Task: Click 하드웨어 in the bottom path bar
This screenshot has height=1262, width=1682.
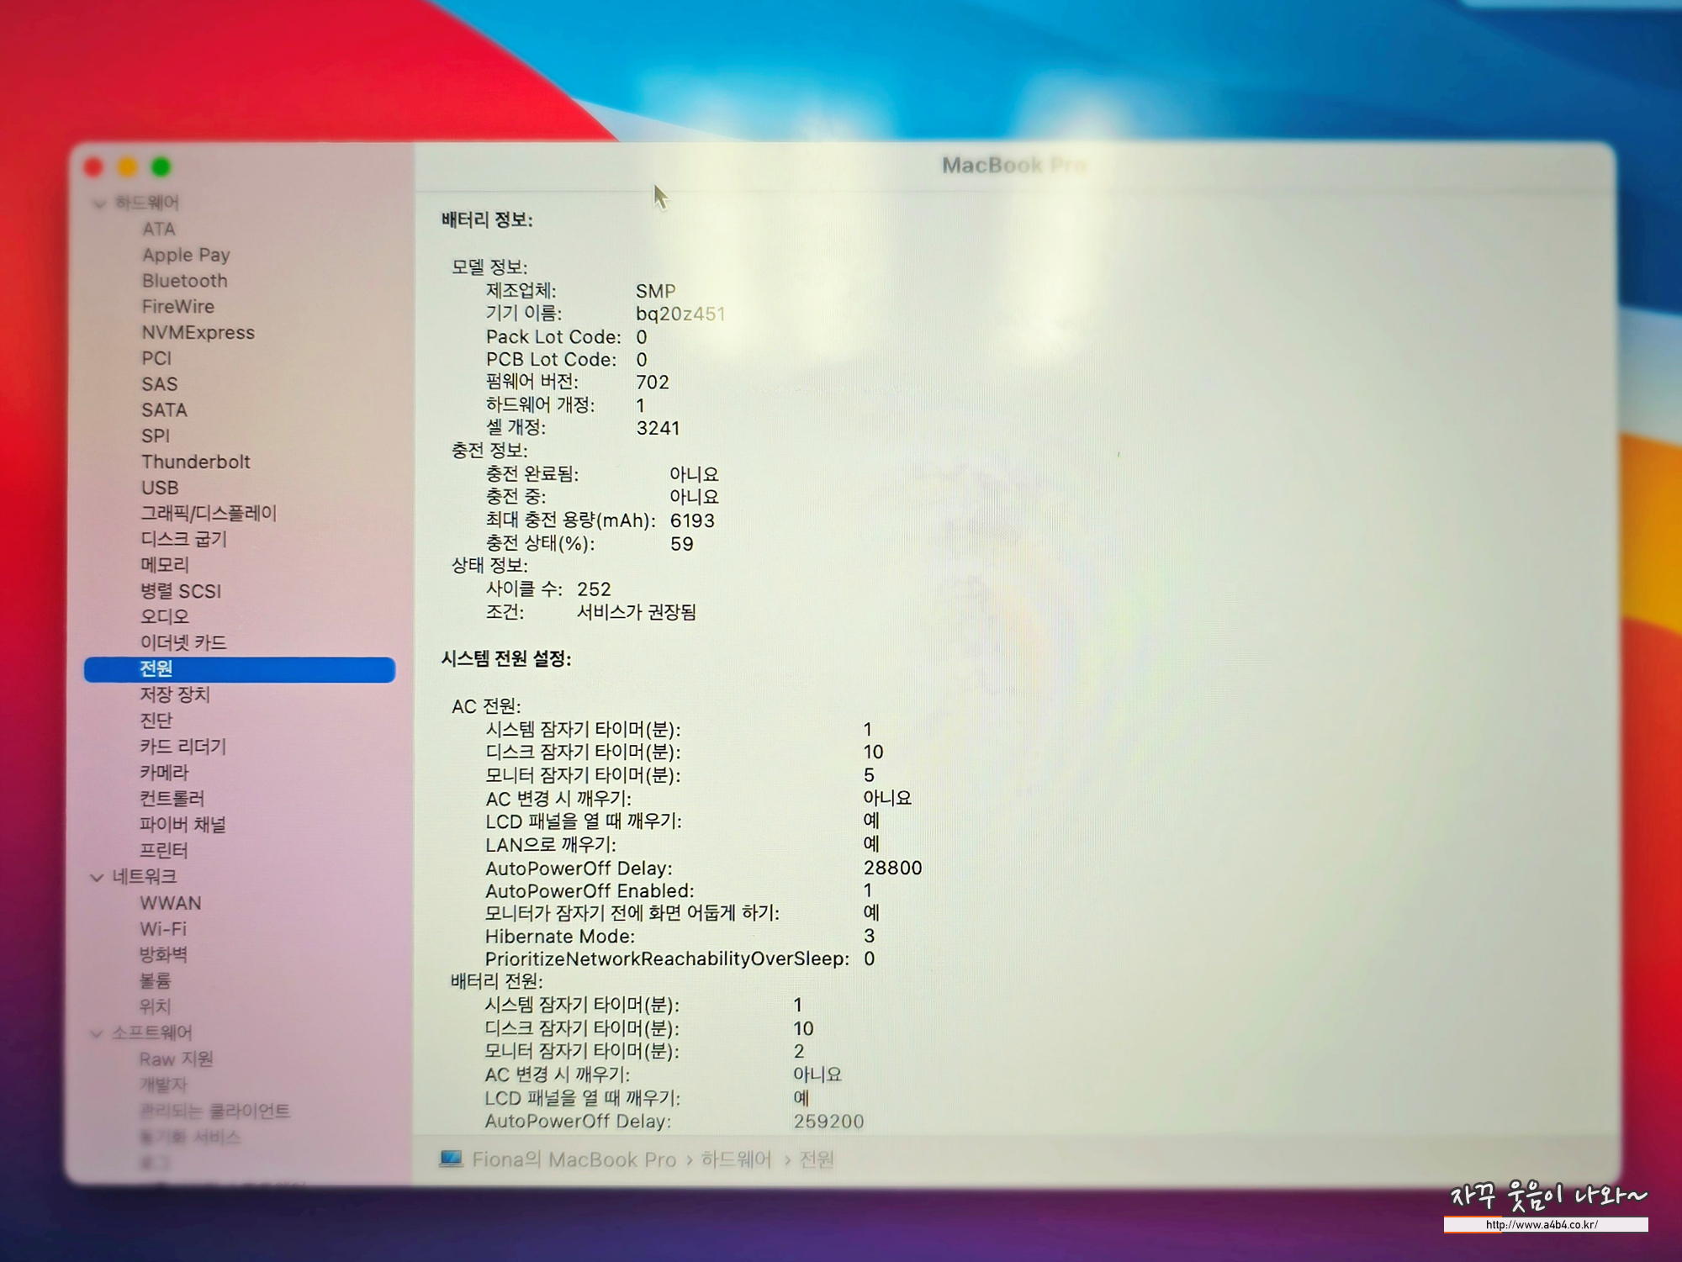Action: pos(736,1160)
